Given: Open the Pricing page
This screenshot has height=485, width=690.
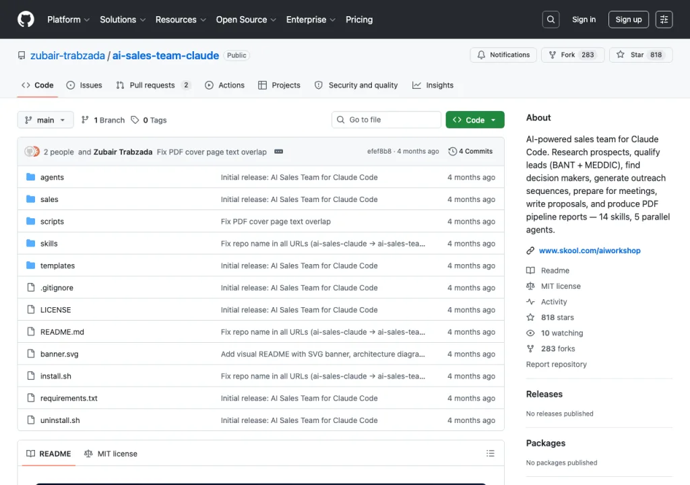Looking at the screenshot, I should click(359, 20).
